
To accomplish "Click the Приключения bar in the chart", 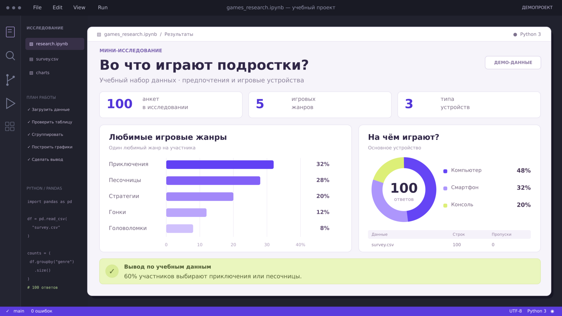I will pyautogui.click(x=220, y=165).
